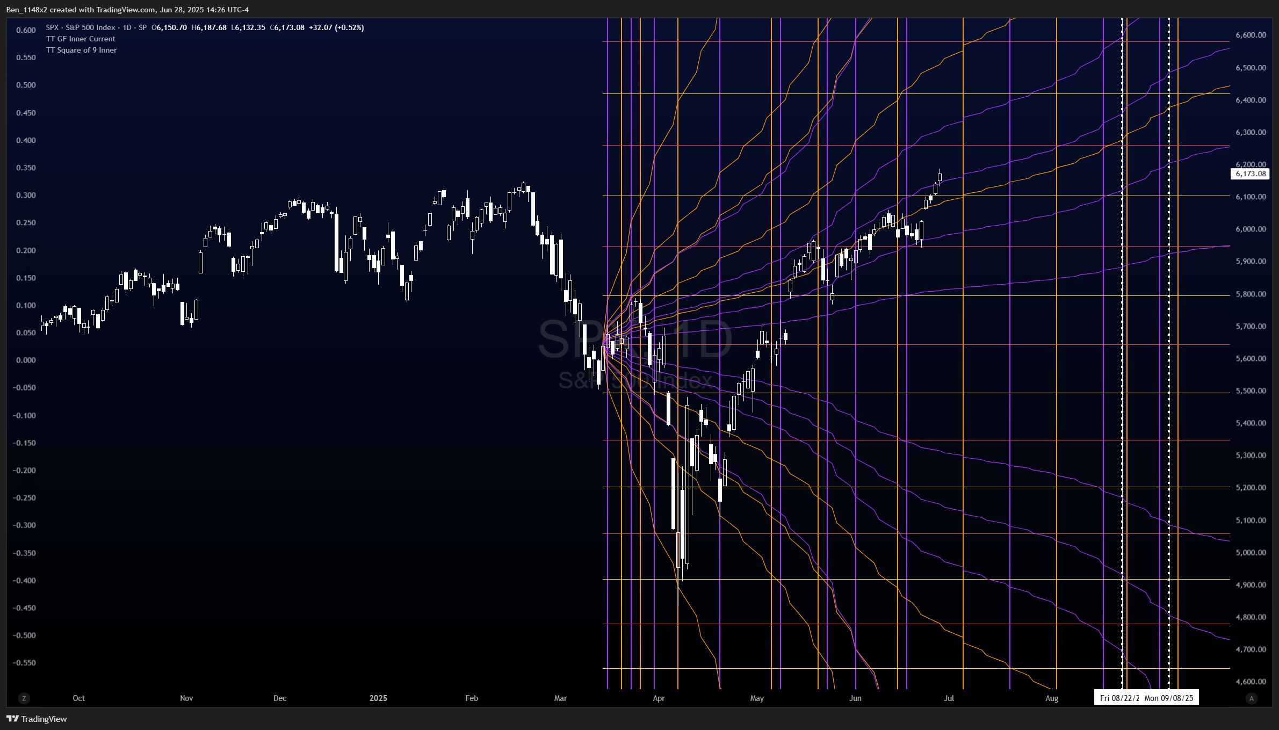Click the 2025 year label on time axis

[378, 698]
